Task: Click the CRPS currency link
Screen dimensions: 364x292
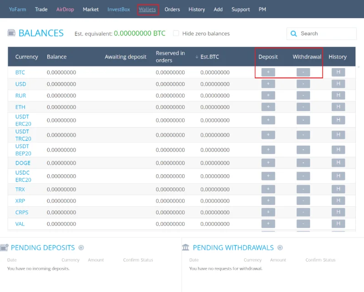Action: coord(22,212)
